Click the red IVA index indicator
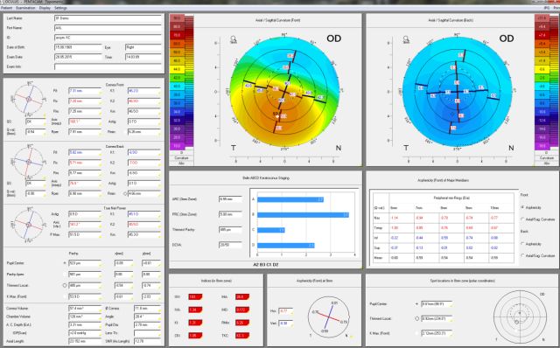The image size is (560, 348). pos(195,310)
